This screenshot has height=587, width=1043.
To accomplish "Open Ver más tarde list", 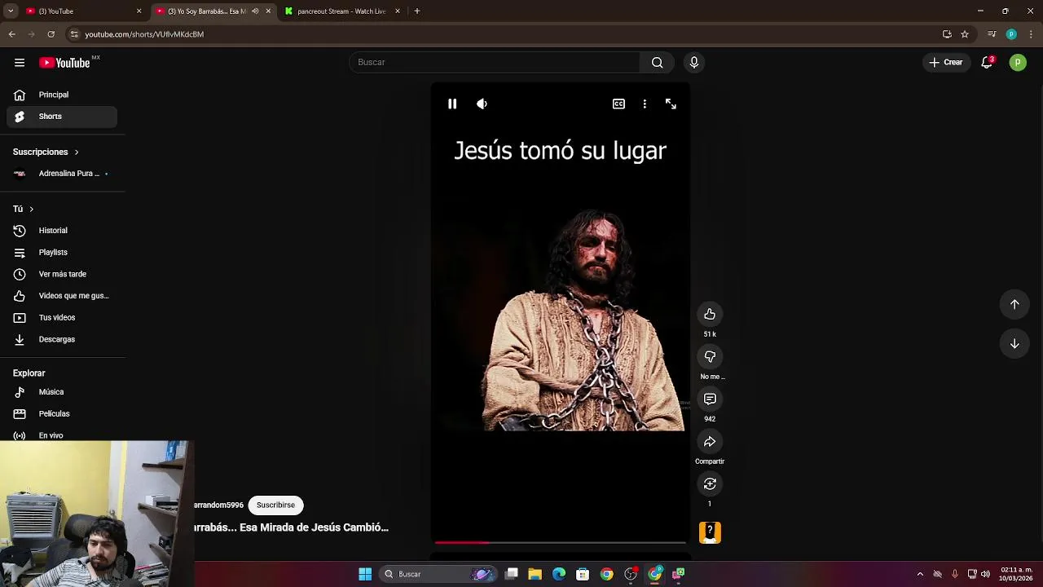I will point(62,275).
